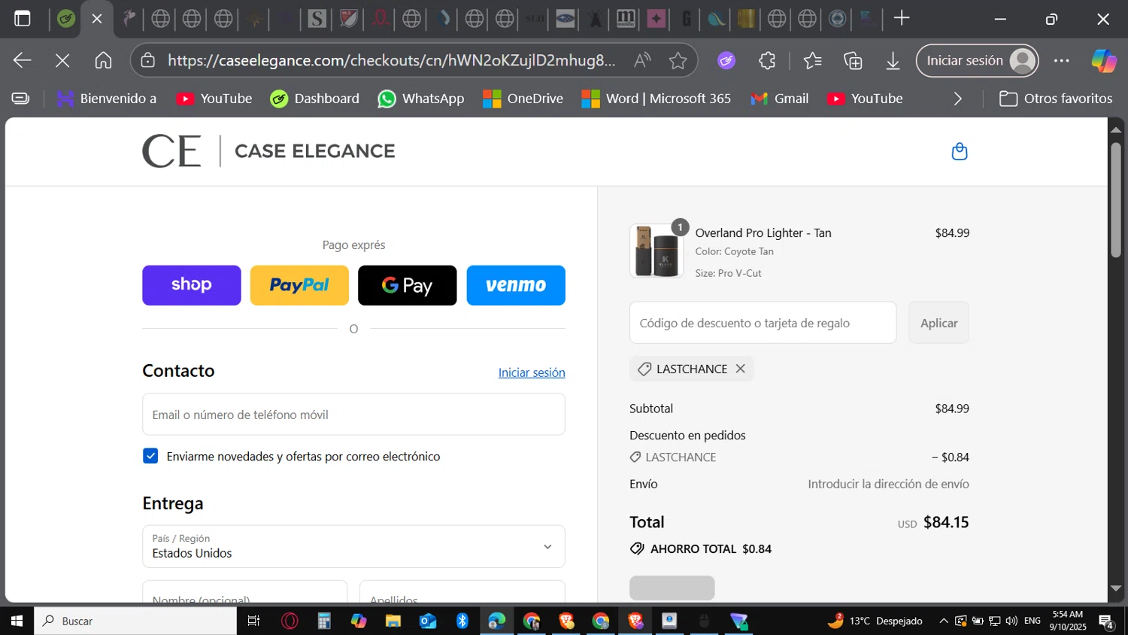Close the current active browser tab
Image resolution: width=1128 pixels, height=635 pixels.
tap(97, 19)
